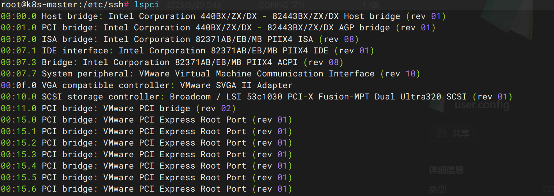
Task: Click the '00:07.0 ISA bridge' line
Action: point(180,39)
